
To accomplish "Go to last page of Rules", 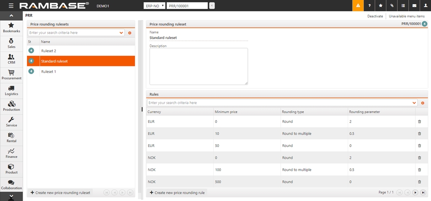I will [423, 193].
